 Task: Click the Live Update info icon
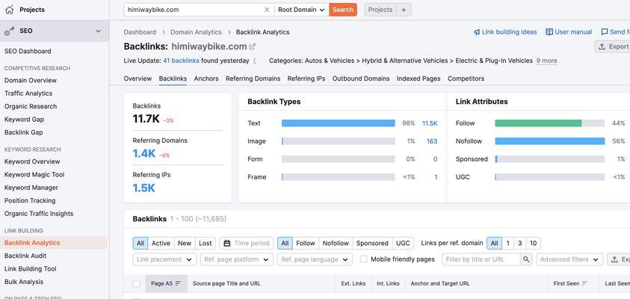click(x=254, y=61)
